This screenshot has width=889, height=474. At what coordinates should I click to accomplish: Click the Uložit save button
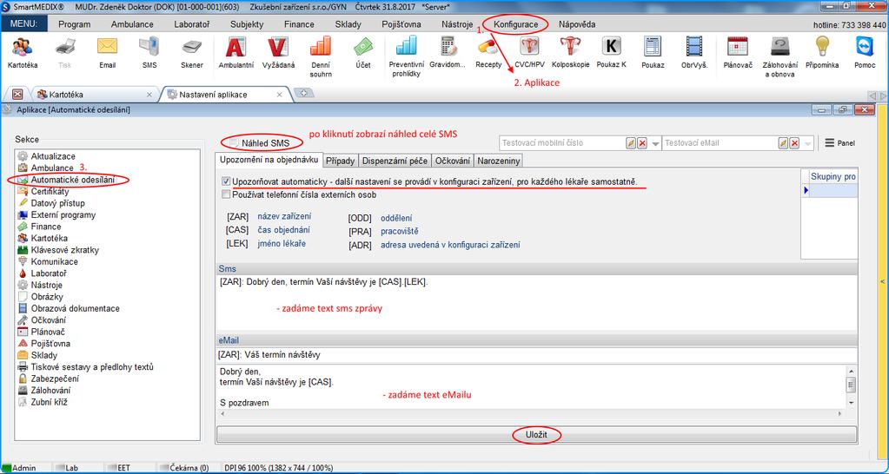[x=536, y=435]
